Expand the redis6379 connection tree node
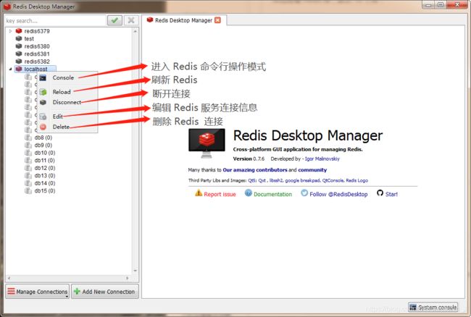The width and height of the screenshot is (471, 317). click(11, 31)
